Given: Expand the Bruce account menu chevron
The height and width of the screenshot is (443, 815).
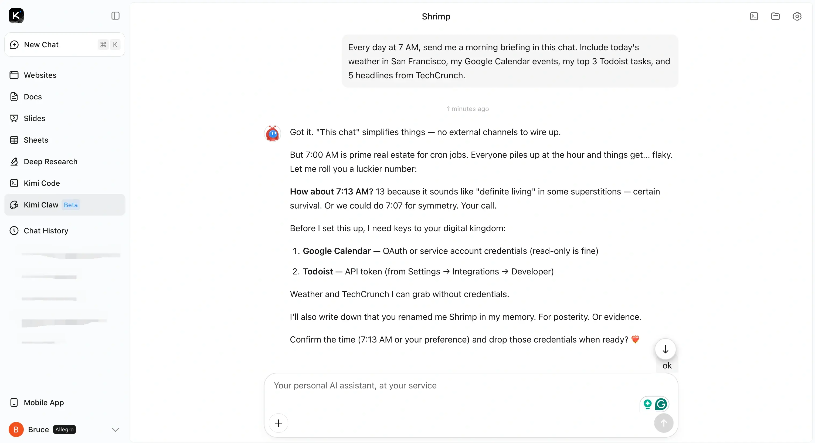Looking at the screenshot, I should coord(116,430).
